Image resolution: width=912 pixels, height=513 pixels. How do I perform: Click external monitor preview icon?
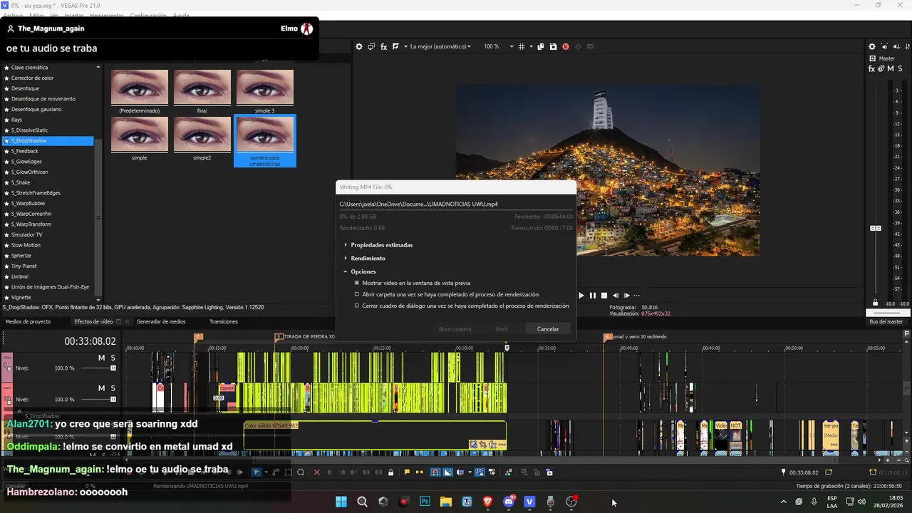pos(371,46)
